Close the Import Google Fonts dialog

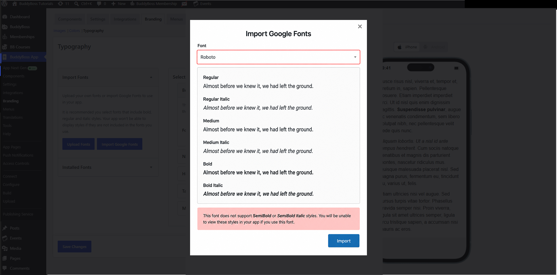pos(360,26)
